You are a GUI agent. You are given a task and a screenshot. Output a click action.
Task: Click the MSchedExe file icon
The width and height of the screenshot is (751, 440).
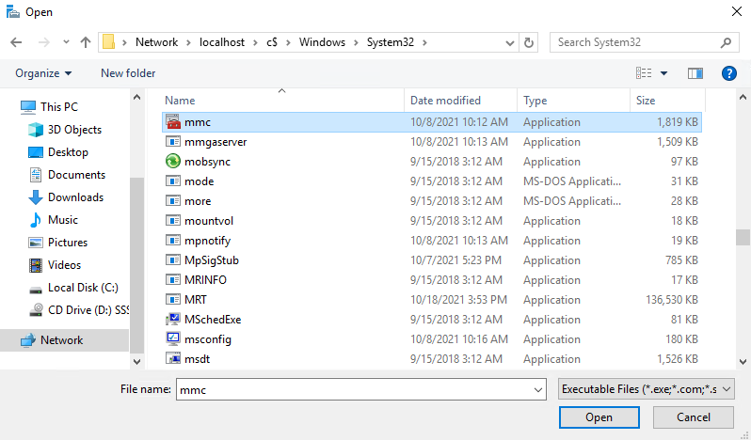coord(173,319)
